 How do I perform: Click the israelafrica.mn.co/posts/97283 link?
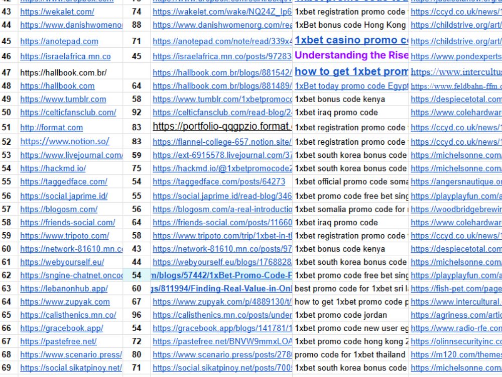pyautogui.click(x=222, y=56)
